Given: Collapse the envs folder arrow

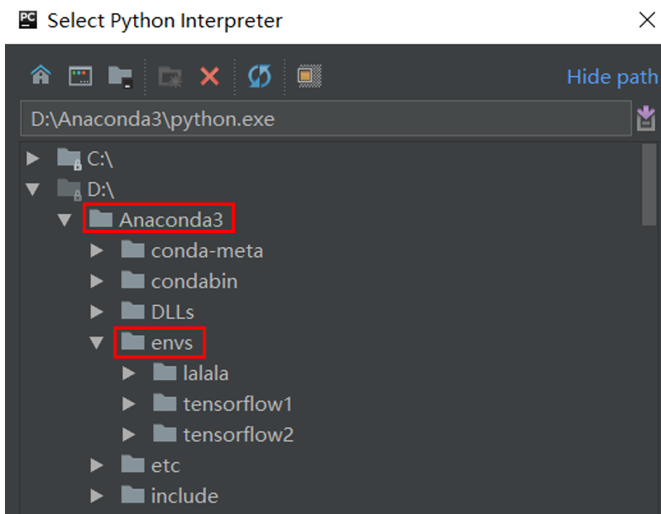Looking at the screenshot, I should 97,343.
